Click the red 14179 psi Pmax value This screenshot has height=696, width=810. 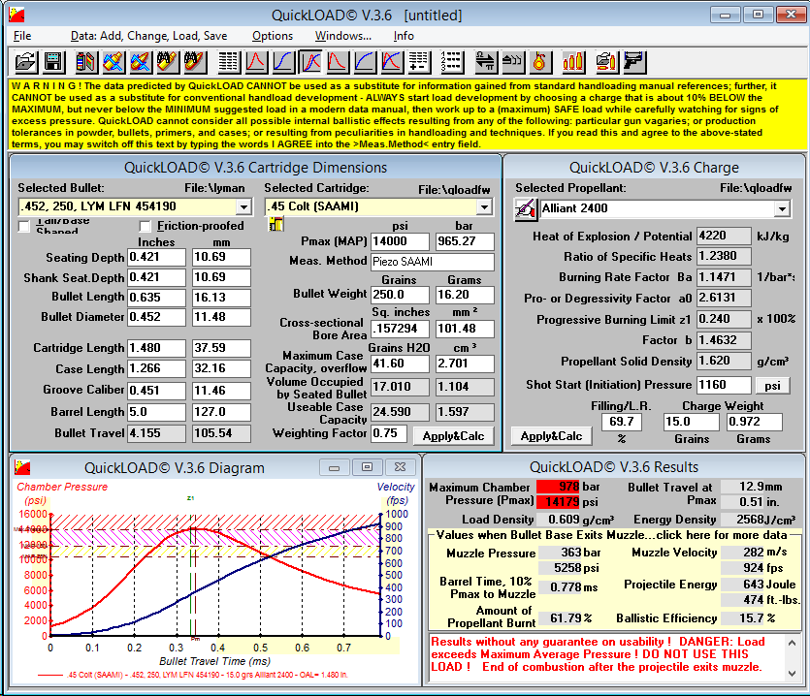(x=559, y=502)
